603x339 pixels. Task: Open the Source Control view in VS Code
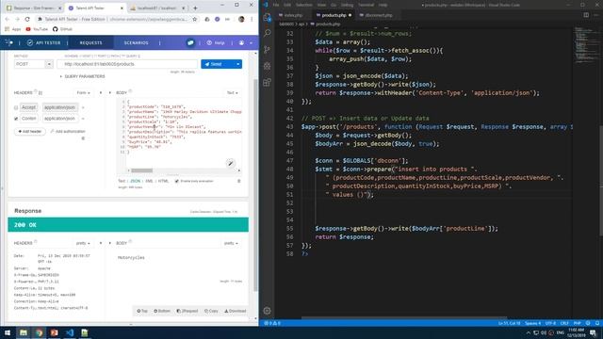(x=268, y=50)
